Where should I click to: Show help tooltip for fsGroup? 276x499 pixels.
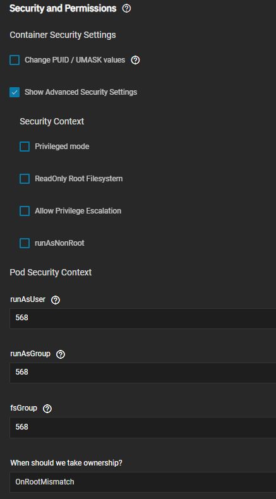tap(47, 409)
